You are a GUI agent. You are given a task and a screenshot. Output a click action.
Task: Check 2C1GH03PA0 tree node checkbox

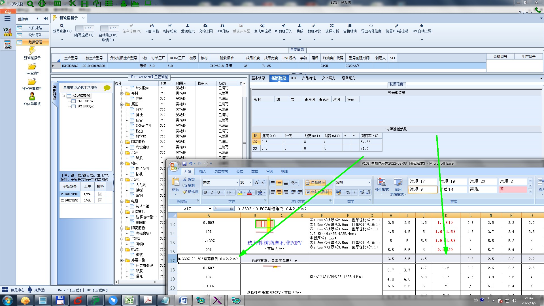coord(73,101)
